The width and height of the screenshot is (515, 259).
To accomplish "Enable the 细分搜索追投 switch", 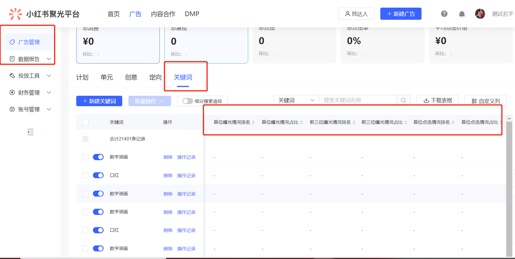I will (x=187, y=101).
